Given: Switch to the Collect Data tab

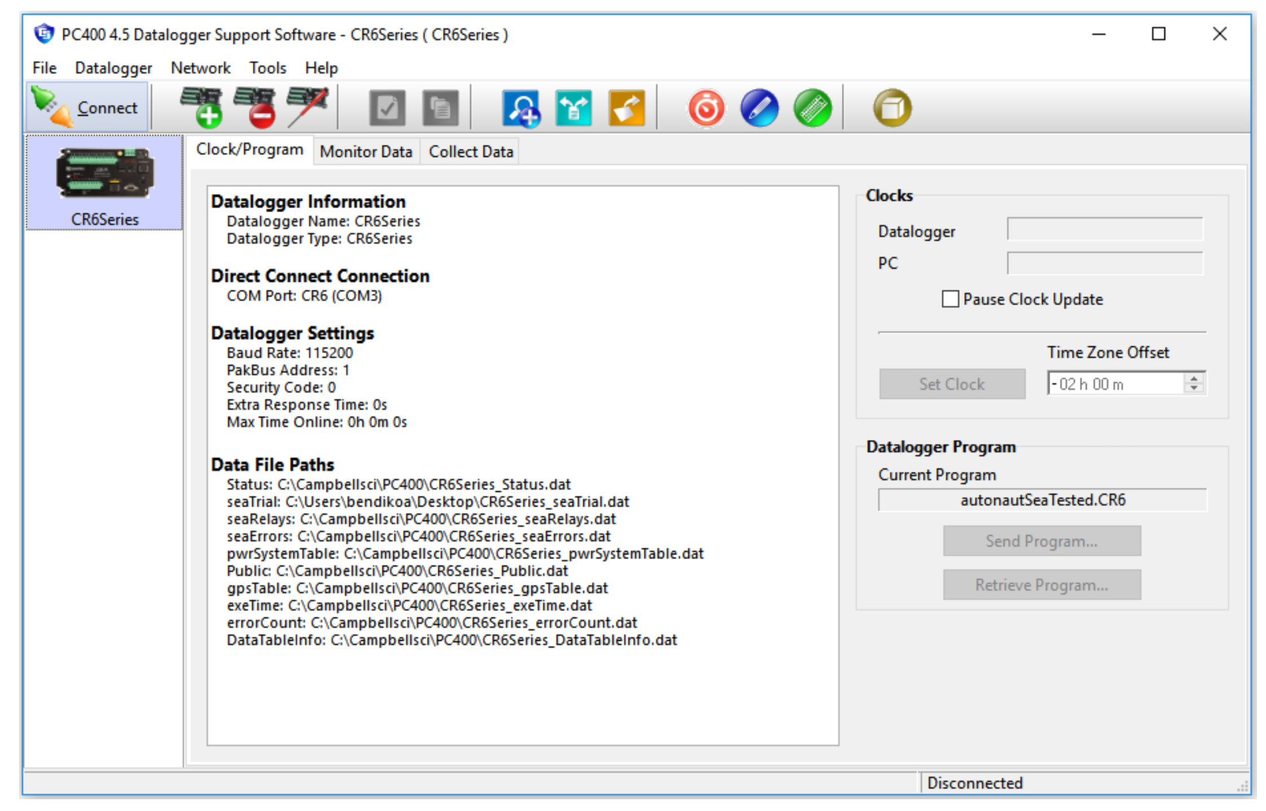Looking at the screenshot, I should [x=471, y=152].
